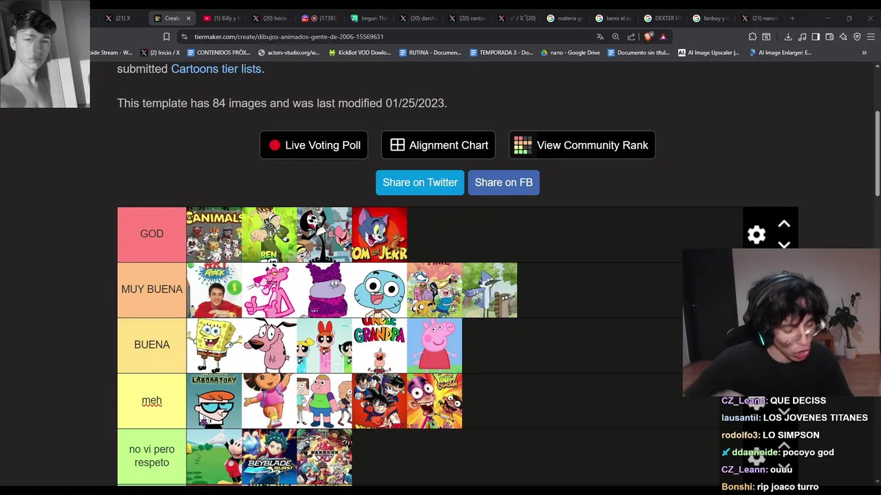Open the browser hamburger menu
The height and width of the screenshot is (495, 881).
point(871,36)
